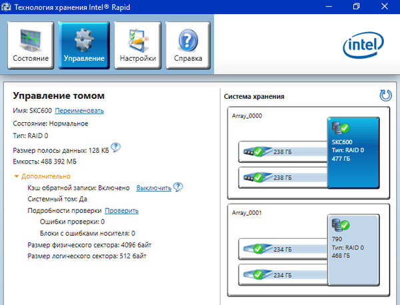Click Ошибки проверки: 0 line
The width and height of the screenshot is (400, 305).
[x=72, y=222]
